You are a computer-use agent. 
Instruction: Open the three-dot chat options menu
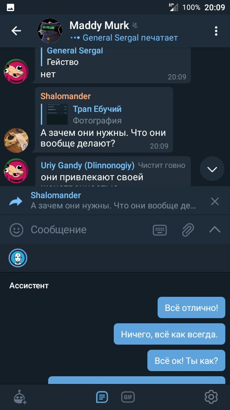(216, 31)
